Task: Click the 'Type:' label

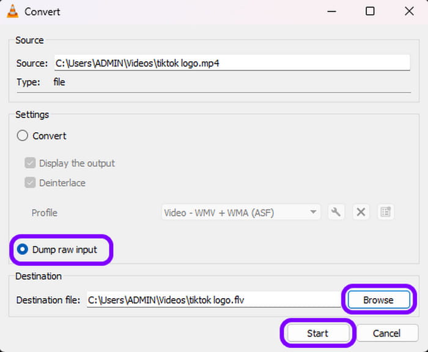Action: pyautogui.click(x=28, y=82)
